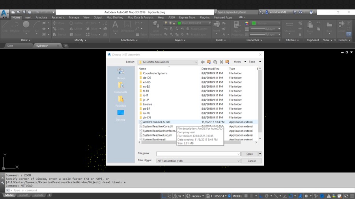Click the Save quick access icon
Screen dimensions: 355x199
tap(24, 12)
